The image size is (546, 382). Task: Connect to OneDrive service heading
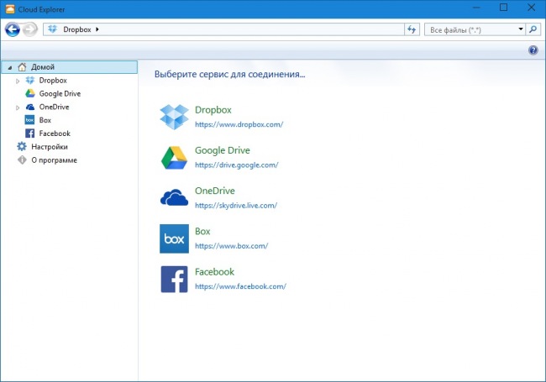click(215, 191)
